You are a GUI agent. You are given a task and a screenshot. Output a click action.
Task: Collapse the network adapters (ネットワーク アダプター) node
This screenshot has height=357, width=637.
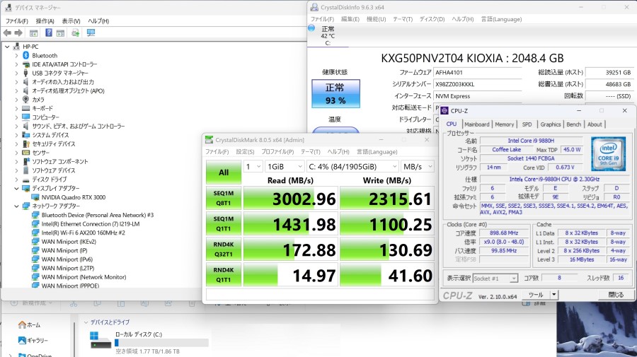pyautogui.click(x=16, y=206)
